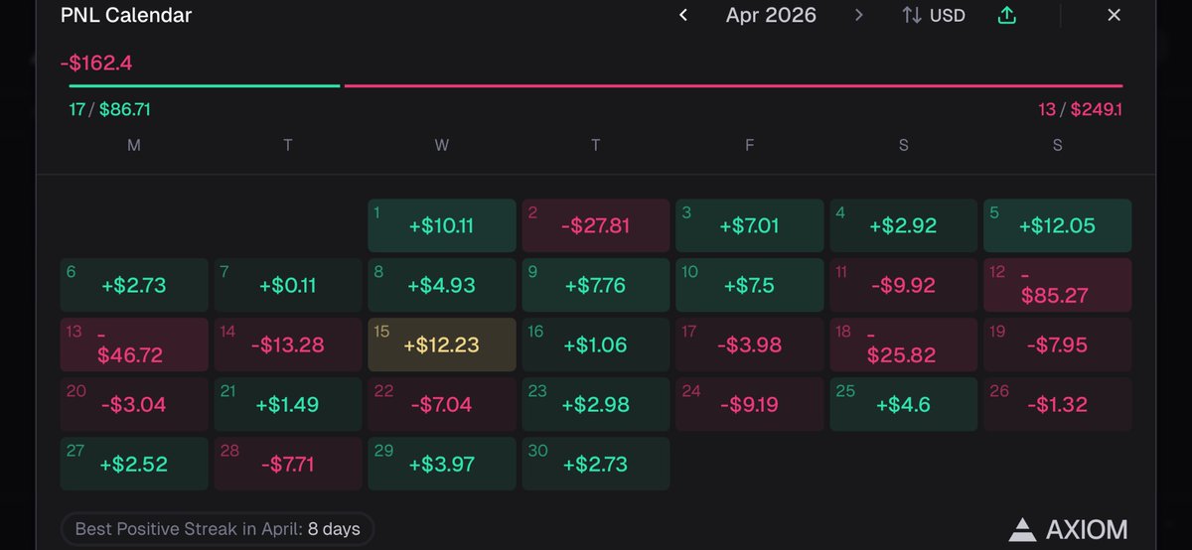Click April 13 cell -$46.72

pyautogui.click(x=134, y=344)
